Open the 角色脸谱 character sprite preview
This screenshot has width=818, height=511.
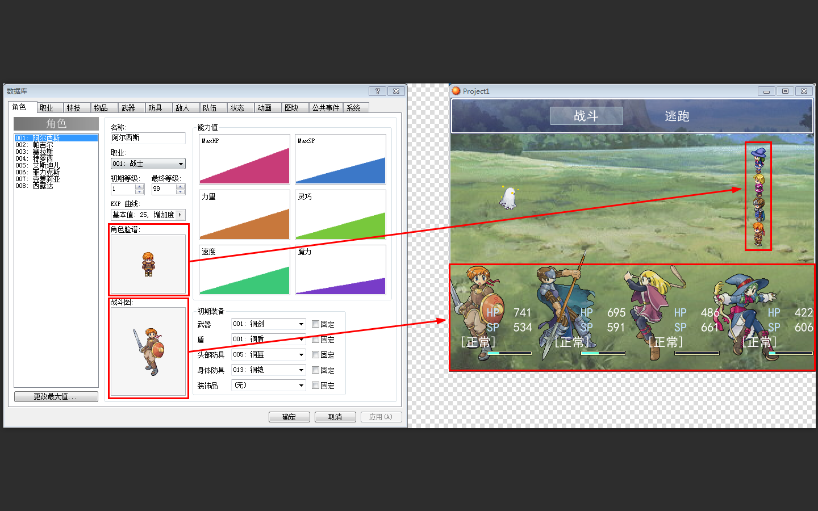(148, 264)
